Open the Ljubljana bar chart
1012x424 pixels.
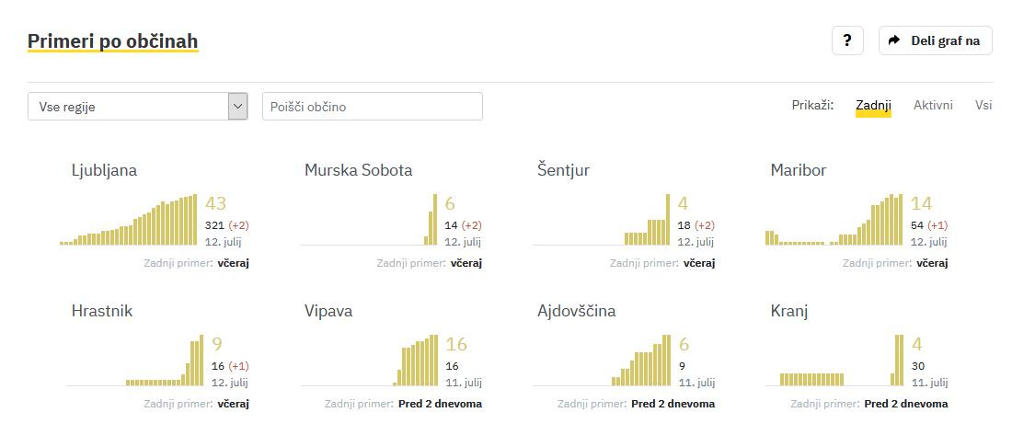pos(129,221)
